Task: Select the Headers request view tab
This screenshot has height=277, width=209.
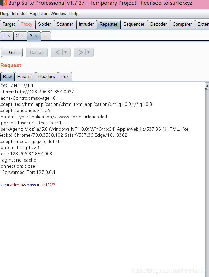Action: pyautogui.click(x=47, y=77)
